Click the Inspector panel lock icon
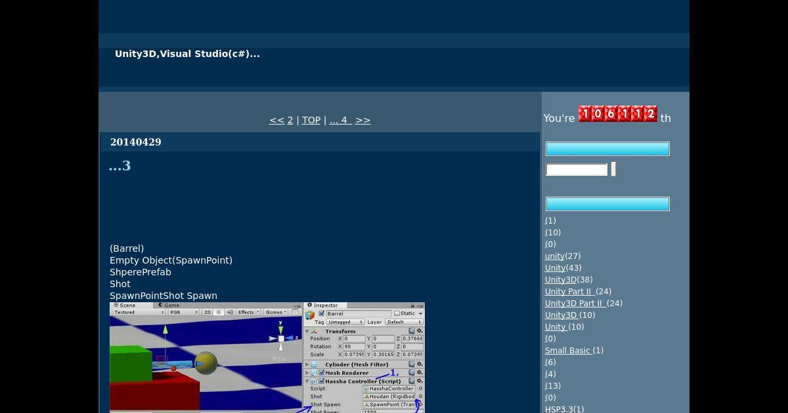 412,305
